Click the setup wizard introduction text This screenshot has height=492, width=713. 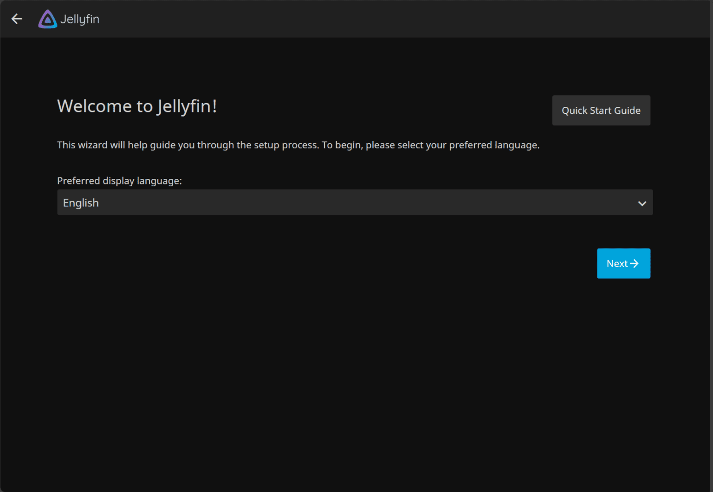298,144
